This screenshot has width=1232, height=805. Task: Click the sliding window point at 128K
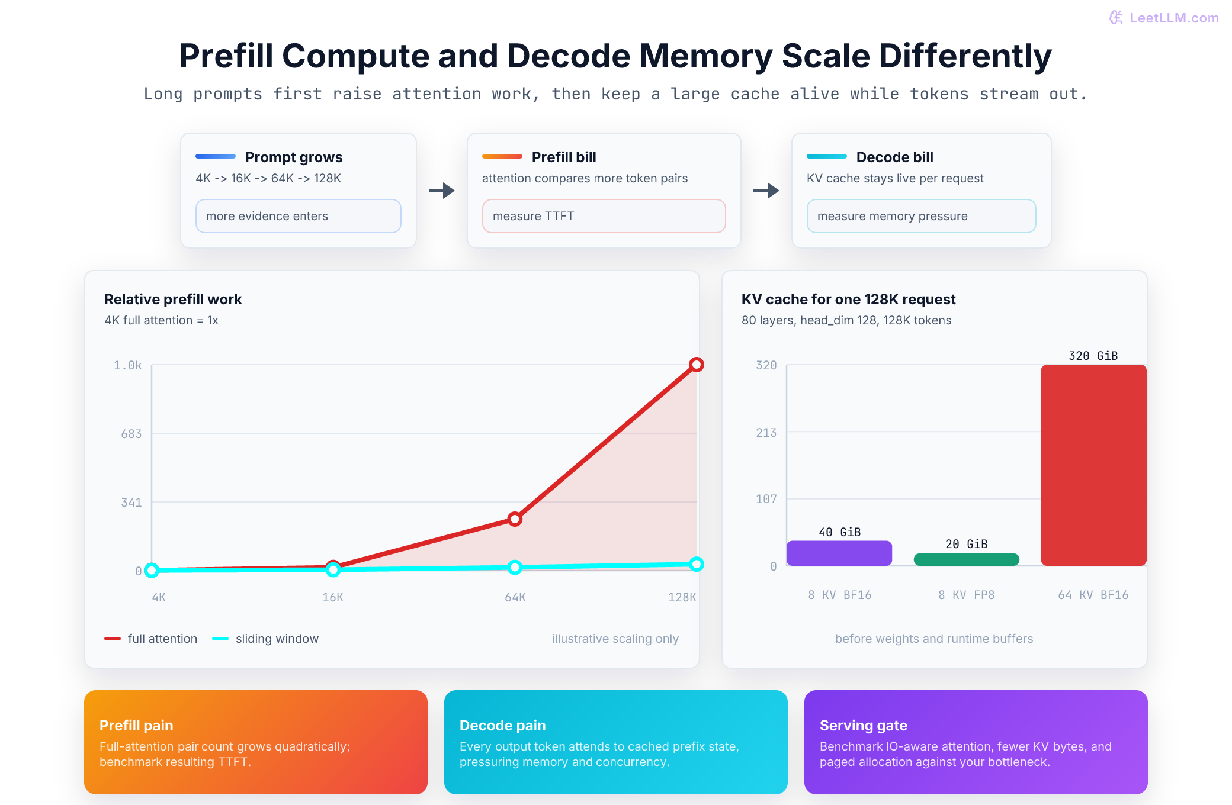click(x=697, y=564)
